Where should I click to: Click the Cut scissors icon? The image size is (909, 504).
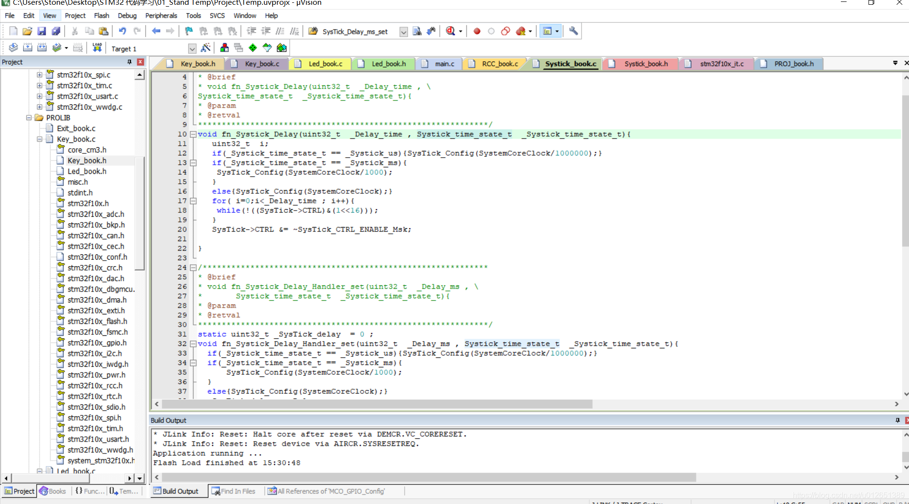75,31
